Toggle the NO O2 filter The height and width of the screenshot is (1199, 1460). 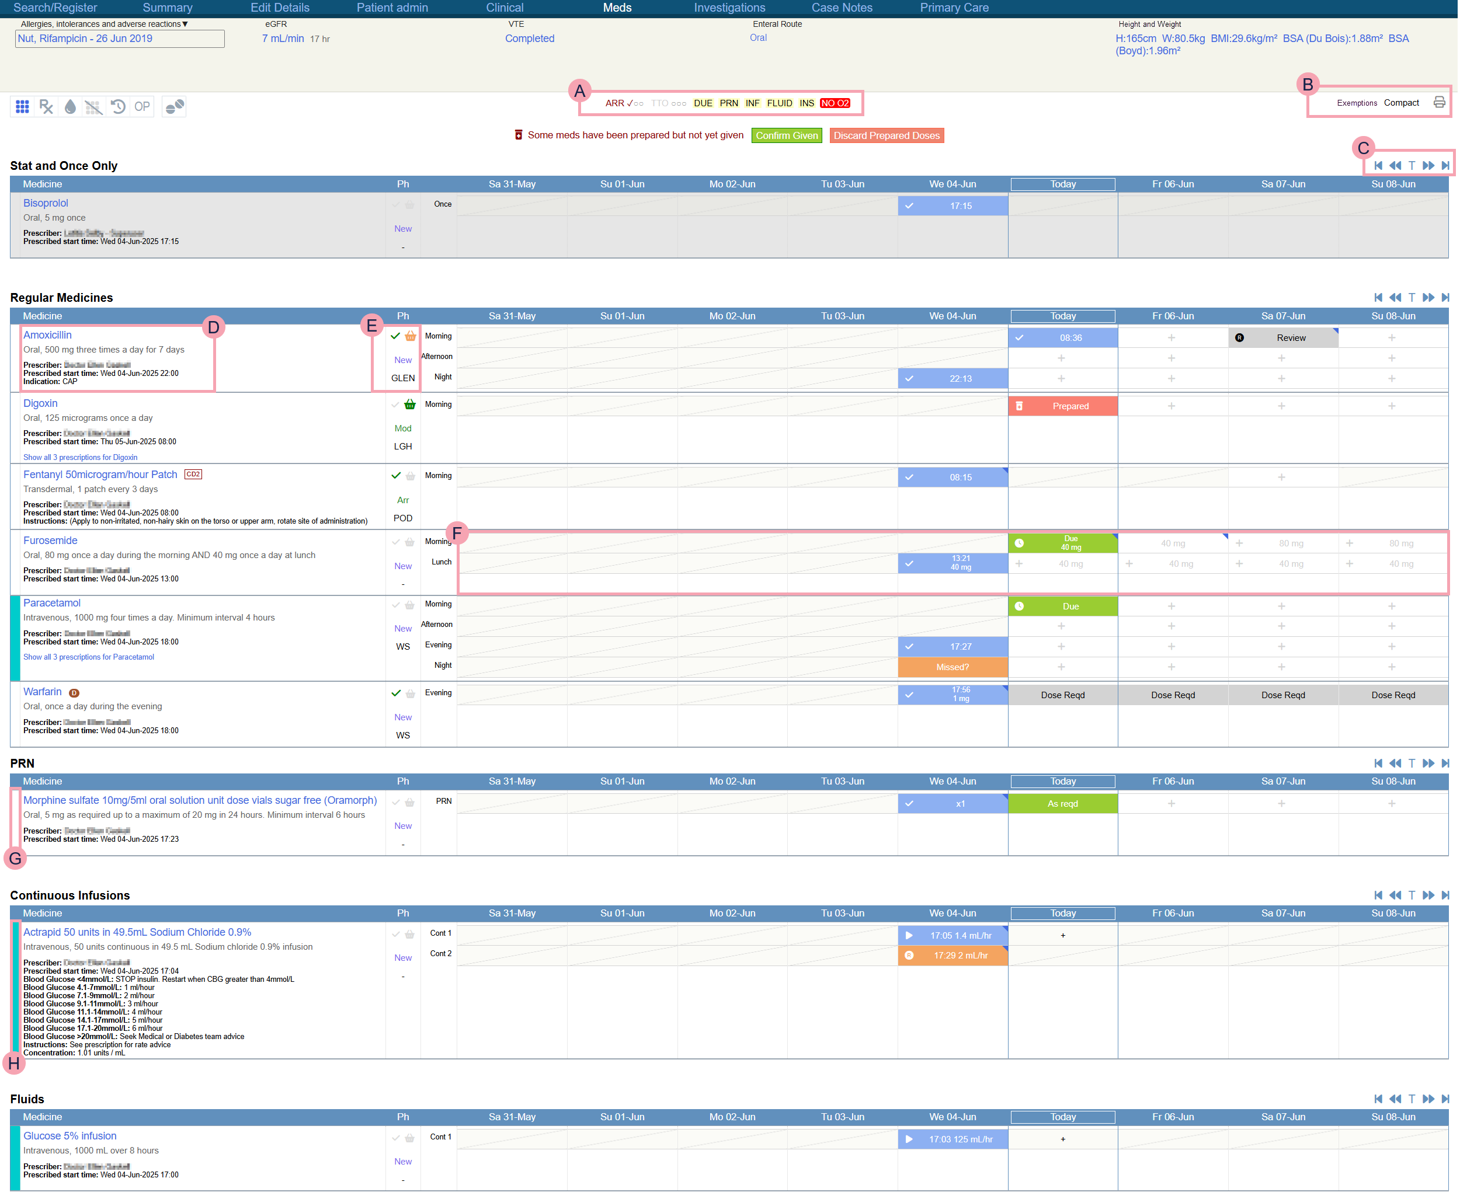coord(835,103)
